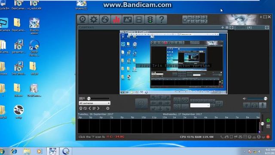
Task: Click the PTZ up arrow
Action: (160, 97)
